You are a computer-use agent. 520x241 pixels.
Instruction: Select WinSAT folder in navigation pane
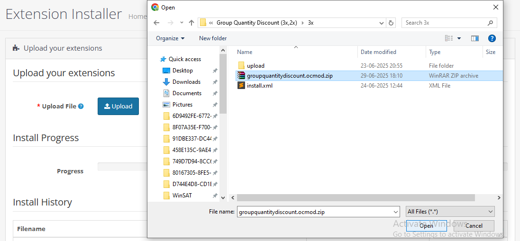[x=182, y=196]
